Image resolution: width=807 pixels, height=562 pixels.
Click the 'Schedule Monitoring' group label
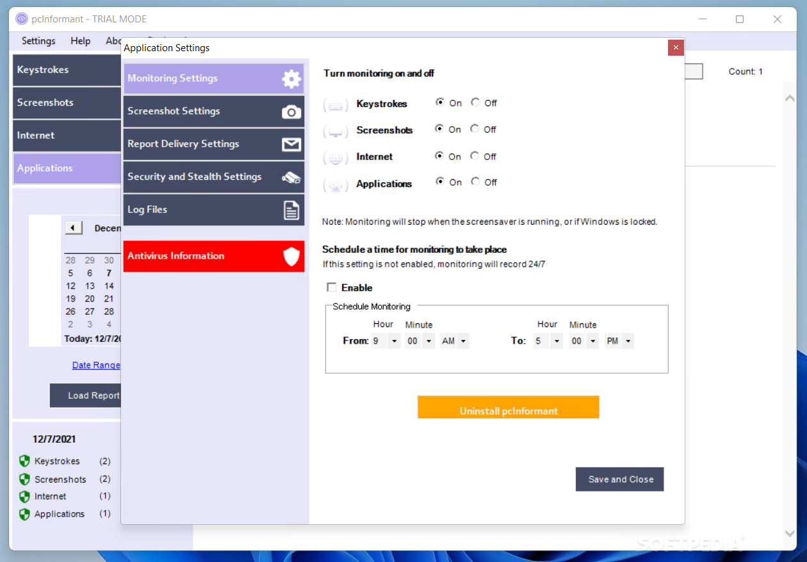click(371, 307)
